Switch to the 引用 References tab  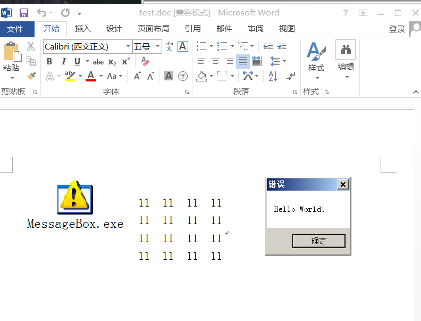[x=193, y=29]
